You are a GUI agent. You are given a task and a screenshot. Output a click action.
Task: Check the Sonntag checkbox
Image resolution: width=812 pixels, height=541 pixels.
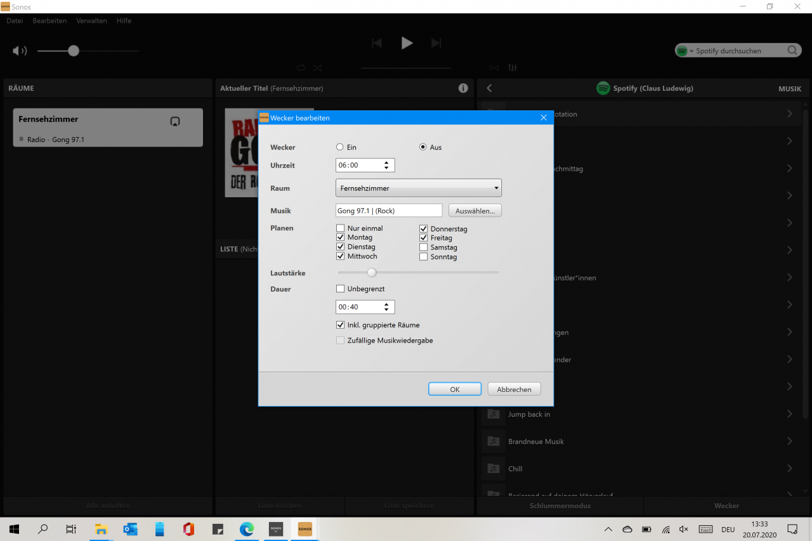[424, 257]
